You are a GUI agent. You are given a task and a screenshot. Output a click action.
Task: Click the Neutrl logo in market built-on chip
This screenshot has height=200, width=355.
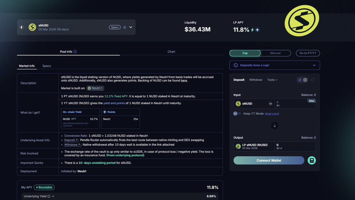pyautogui.click(x=89, y=88)
